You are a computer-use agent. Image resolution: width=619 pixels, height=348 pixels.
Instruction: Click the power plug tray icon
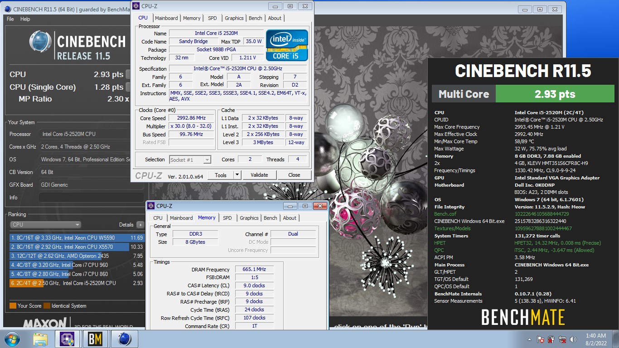point(551,339)
